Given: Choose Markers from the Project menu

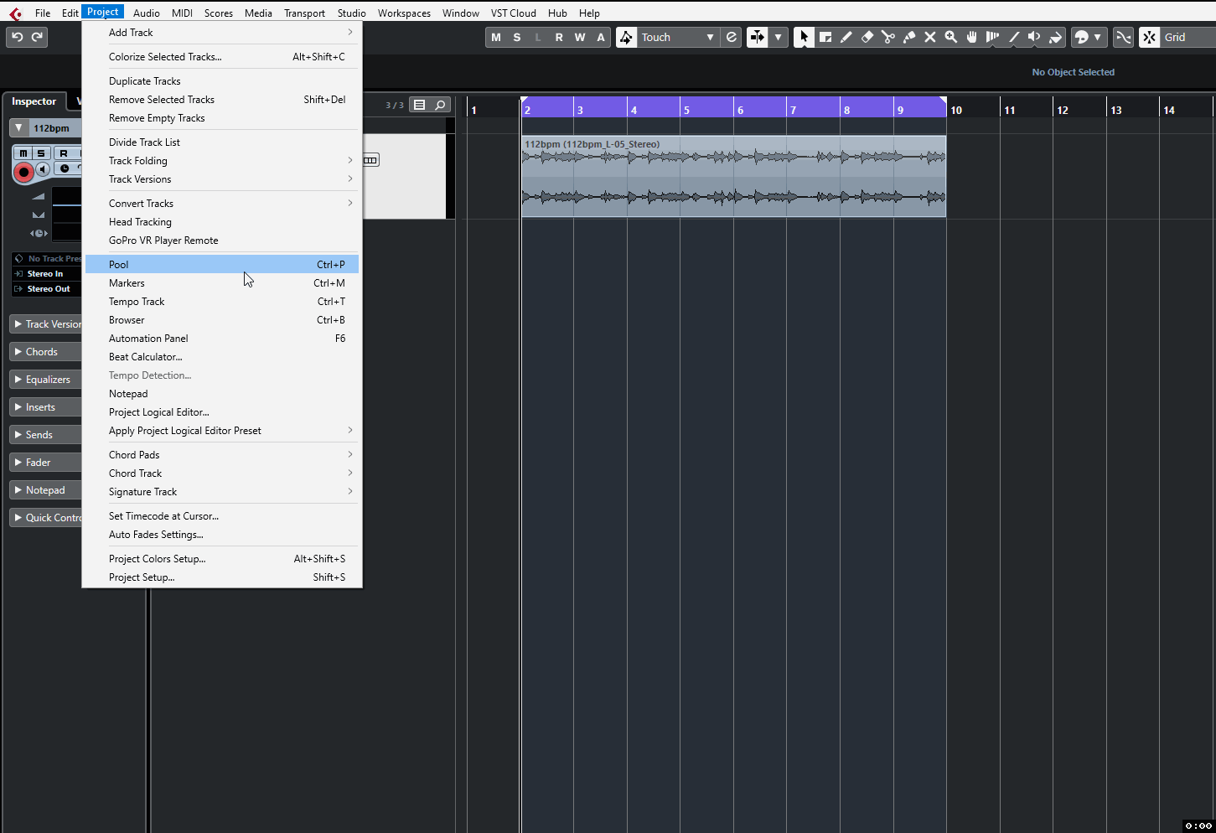Looking at the screenshot, I should 222,283.
